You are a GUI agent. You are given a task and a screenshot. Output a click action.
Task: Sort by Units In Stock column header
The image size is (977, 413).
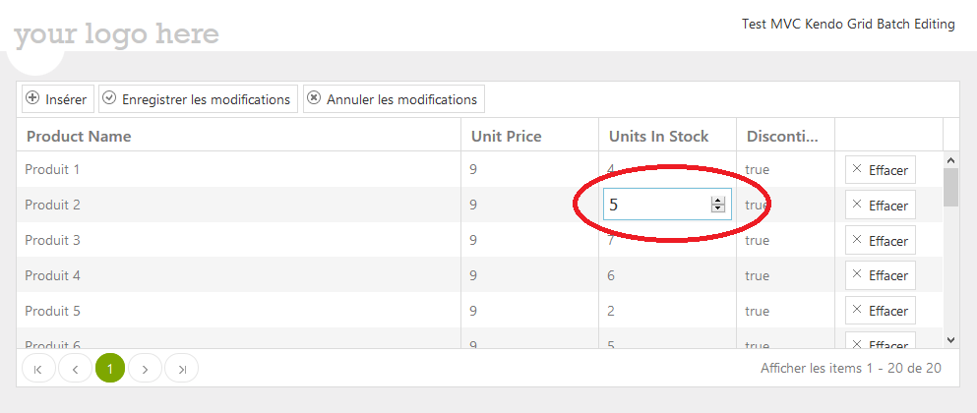click(658, 136)
